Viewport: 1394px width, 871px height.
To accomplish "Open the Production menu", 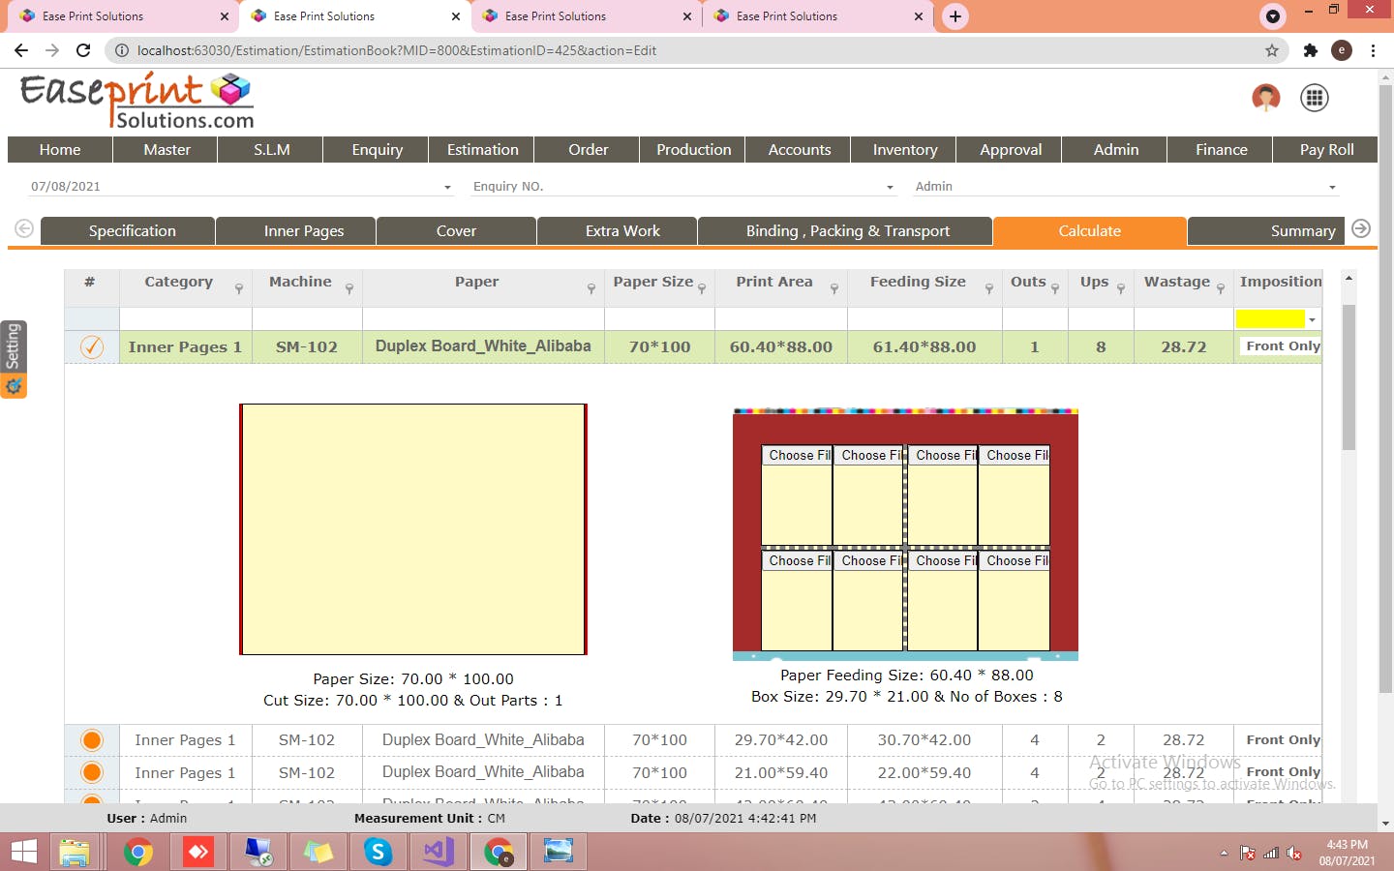I will (694, 150).
